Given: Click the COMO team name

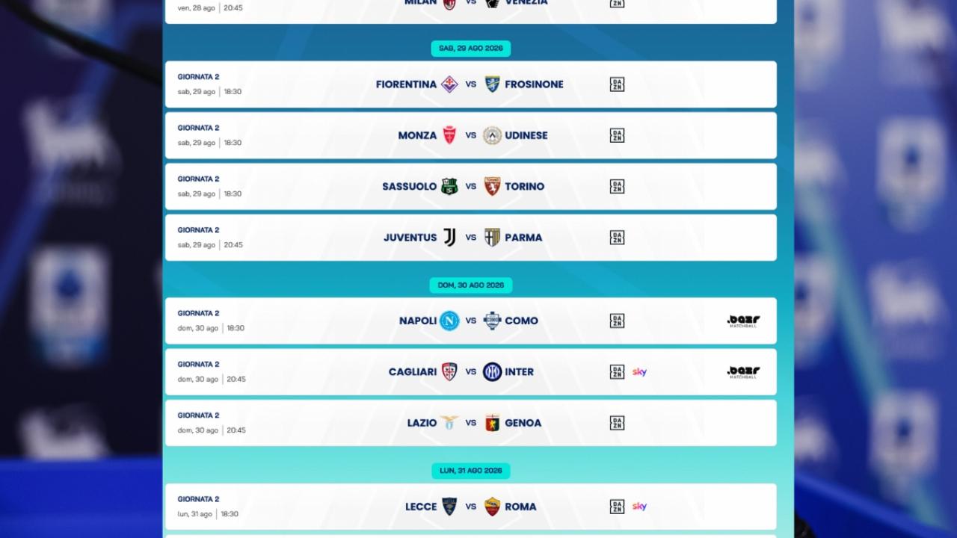Looking at the screenshot, I should (521, 321).
